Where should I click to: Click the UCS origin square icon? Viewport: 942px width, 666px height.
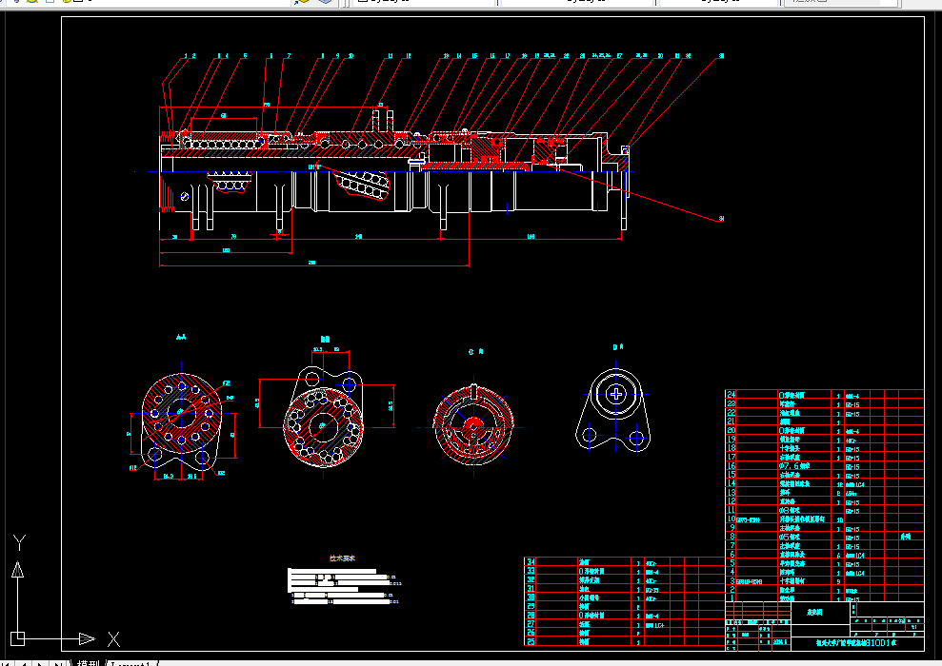pyautogui.click(x=17, y=638)
